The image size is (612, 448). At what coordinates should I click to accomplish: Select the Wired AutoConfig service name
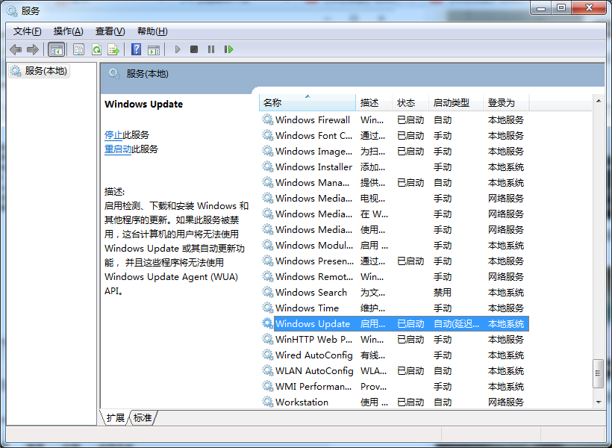click(x=314, y=355)
